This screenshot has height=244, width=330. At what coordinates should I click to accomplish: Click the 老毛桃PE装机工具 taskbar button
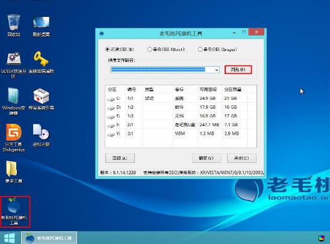(49, 238)
